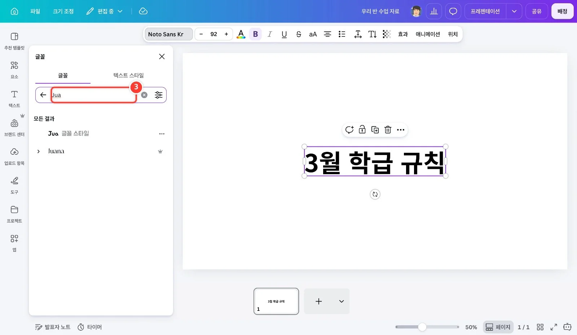Open the 애니메이션 animation options
The image size is (577, 335).
pyautogui.click(x=428, y=34)
